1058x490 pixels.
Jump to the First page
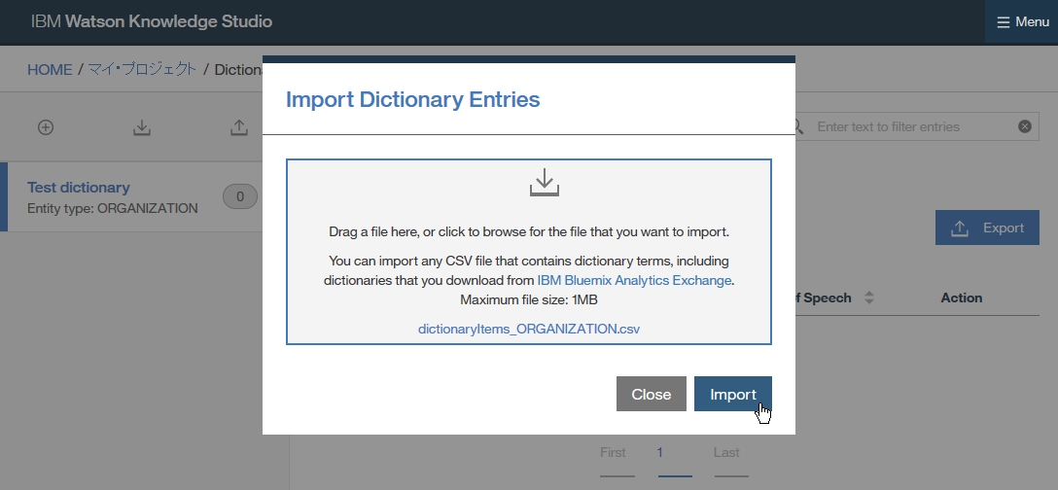613,452
